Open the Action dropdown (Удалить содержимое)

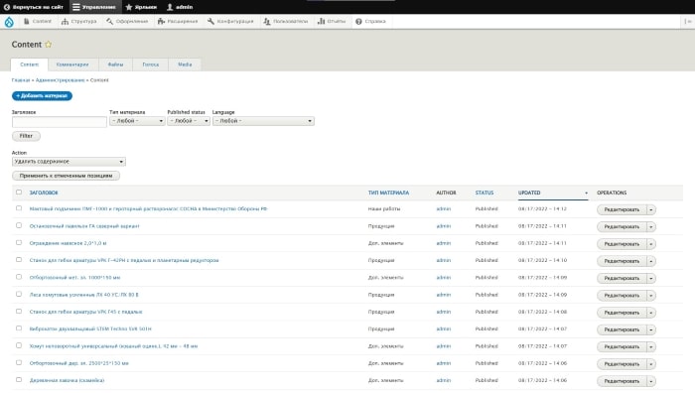69,162
